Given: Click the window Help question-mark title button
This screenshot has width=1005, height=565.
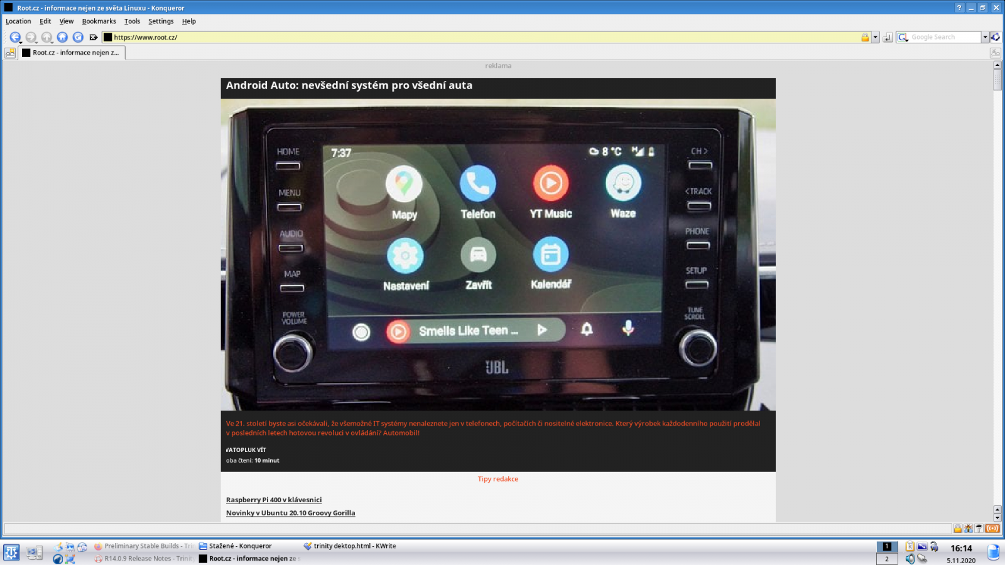Looking at the screenshot, I should point(959,8).
